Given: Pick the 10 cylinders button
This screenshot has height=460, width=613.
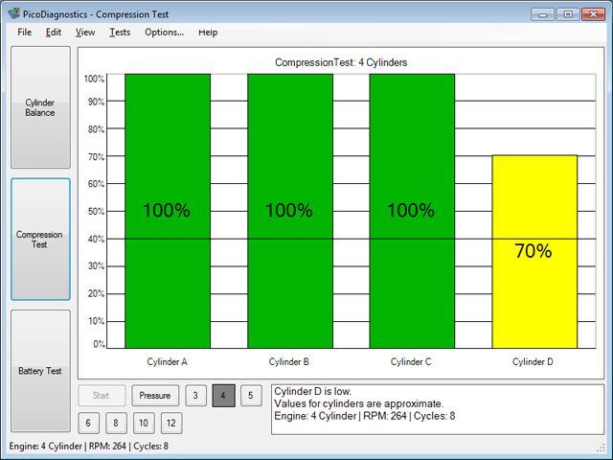Looking at the screenshot, I should click(143, 423).
